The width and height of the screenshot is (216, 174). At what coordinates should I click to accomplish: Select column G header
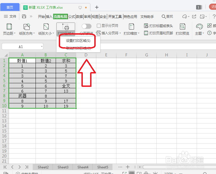point(146,55)
